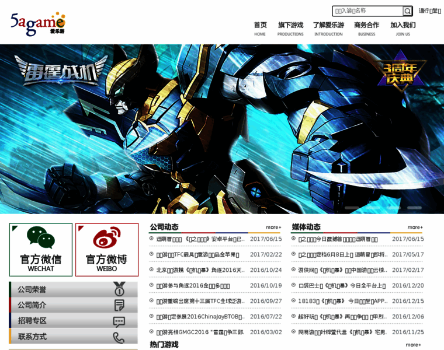The width and height of the screenshot is (444, 350).
Task: Click the phone icon beside 联系方式
Action: pyautogui.click(x=119, y=338)
